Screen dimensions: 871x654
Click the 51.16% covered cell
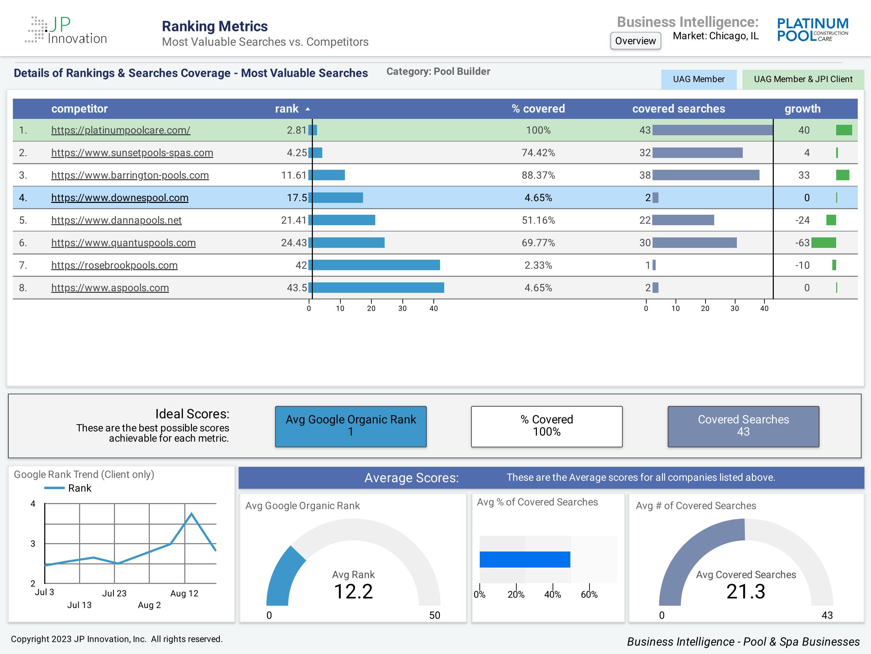click(538, 220)
